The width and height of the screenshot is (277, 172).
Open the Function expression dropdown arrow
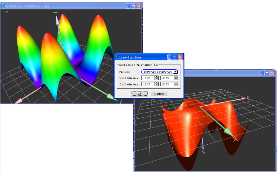tap(175, 72)
